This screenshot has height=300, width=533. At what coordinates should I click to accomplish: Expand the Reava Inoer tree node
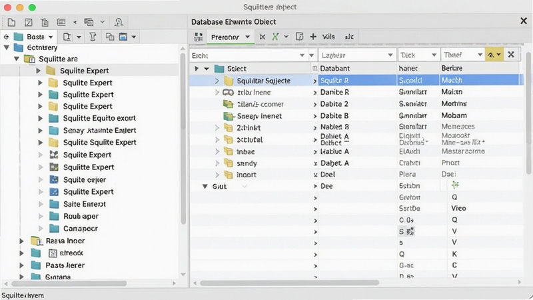pos(21,241)
